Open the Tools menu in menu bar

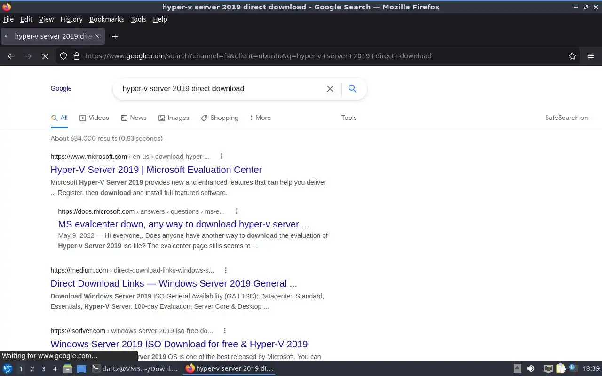tap(138, 19)
